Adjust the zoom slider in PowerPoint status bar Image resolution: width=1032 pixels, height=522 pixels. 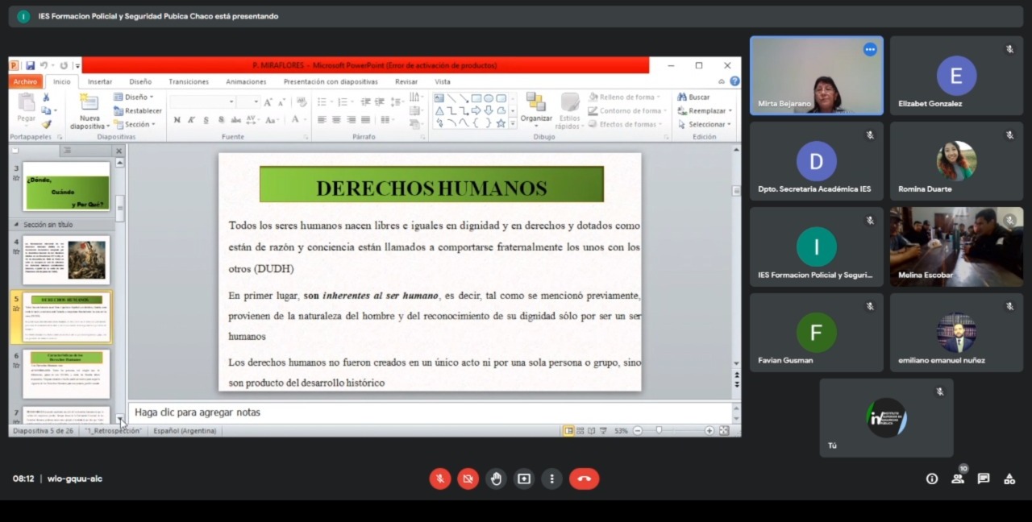[659, 431]
